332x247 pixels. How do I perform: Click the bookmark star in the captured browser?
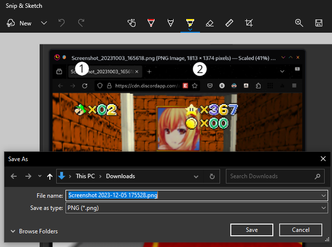coord(195,85)
